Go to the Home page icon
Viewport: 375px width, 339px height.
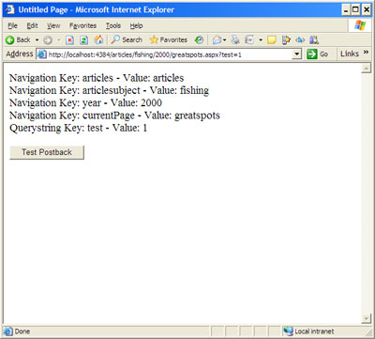pos(98,39)
